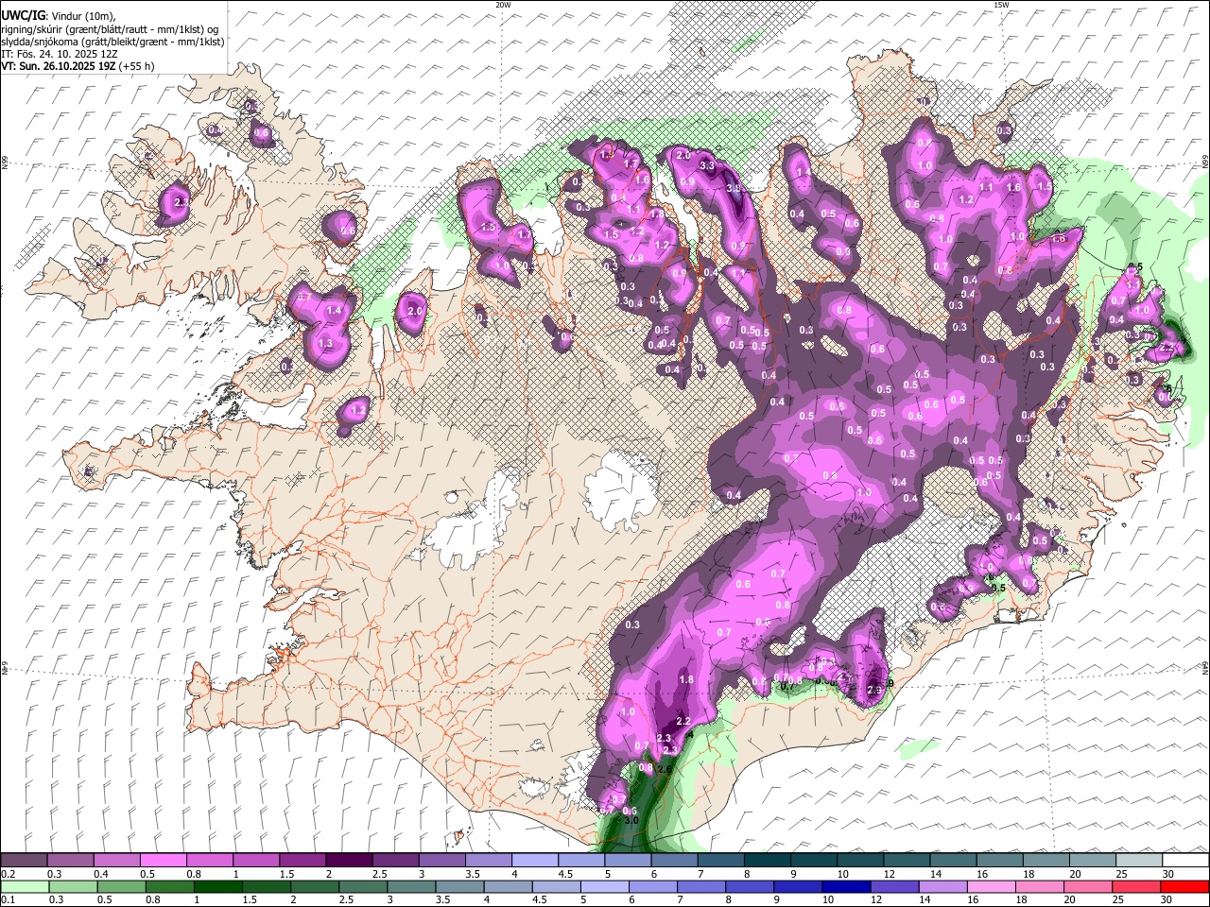The image size is (1210, 907).
Task: Click the light grey 25–30 snow legend swatch
Action: pyautogui.click(x=1138, y=860)
